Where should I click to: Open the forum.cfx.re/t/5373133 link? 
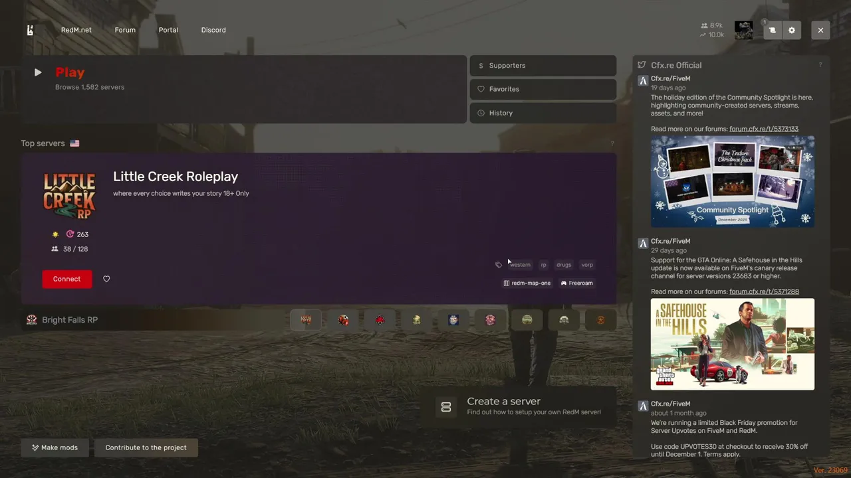coord(764,129)
